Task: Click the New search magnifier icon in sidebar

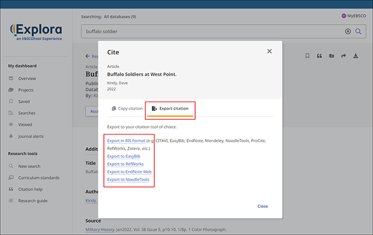Action: (x=11, y=166)
